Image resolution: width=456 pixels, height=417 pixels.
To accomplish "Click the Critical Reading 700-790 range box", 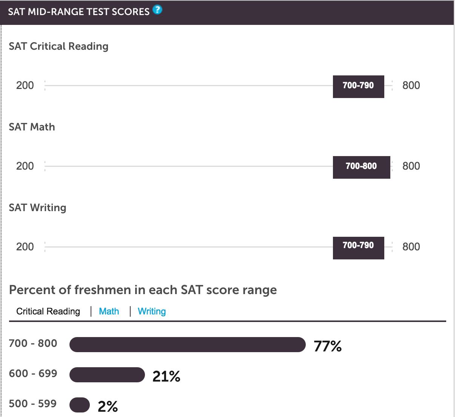I will point(358,87).
